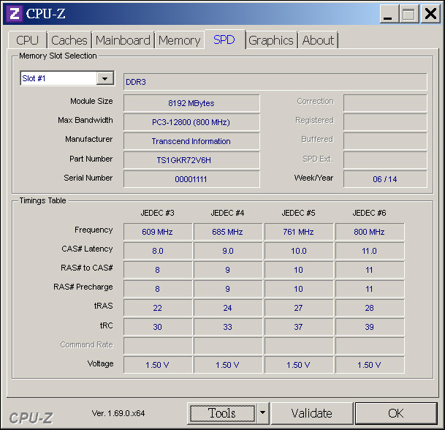445x430 pixels.
Task: Click the empty Buffered field
Action: point(385,141)
